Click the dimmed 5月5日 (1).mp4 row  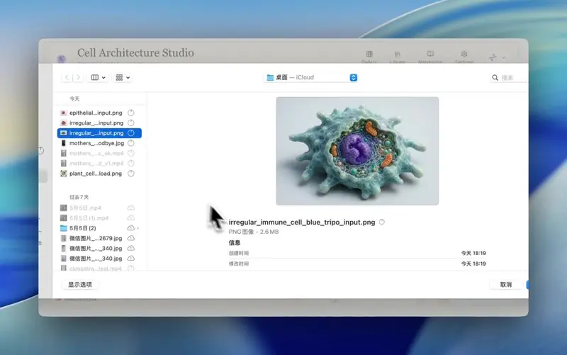coord(99,218)
